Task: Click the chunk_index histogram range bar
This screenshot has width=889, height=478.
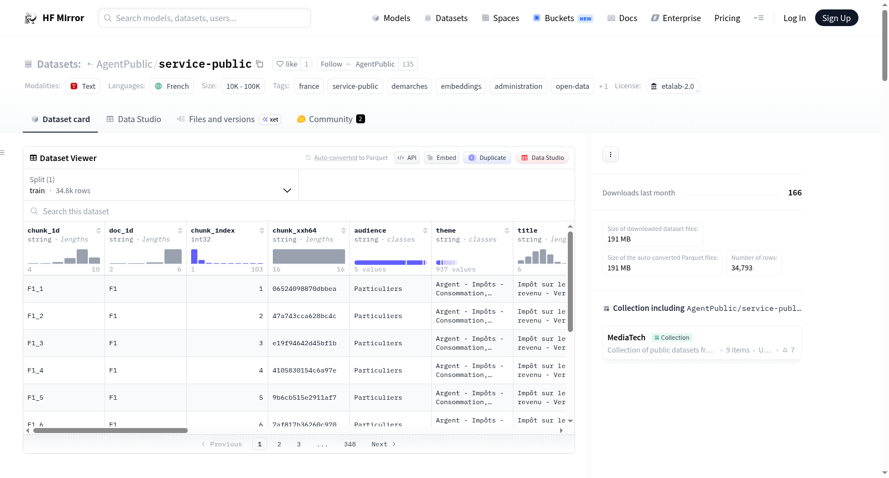Action: click(x=227, y=256)
